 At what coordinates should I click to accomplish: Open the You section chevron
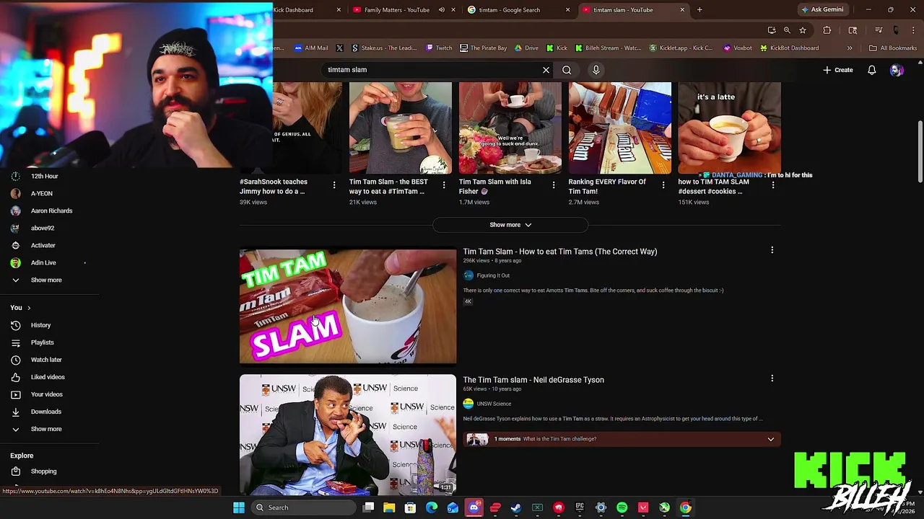[29, 308]
